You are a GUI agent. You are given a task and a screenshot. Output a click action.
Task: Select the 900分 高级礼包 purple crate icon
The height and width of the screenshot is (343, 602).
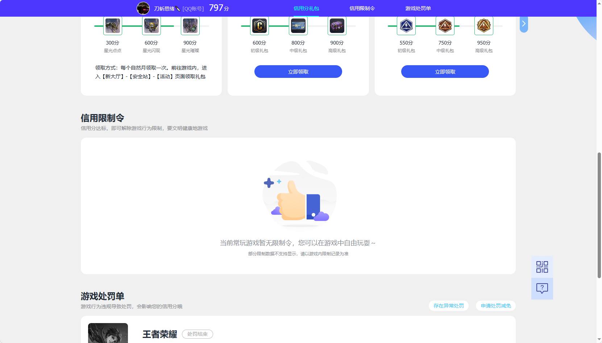(337, 26)
